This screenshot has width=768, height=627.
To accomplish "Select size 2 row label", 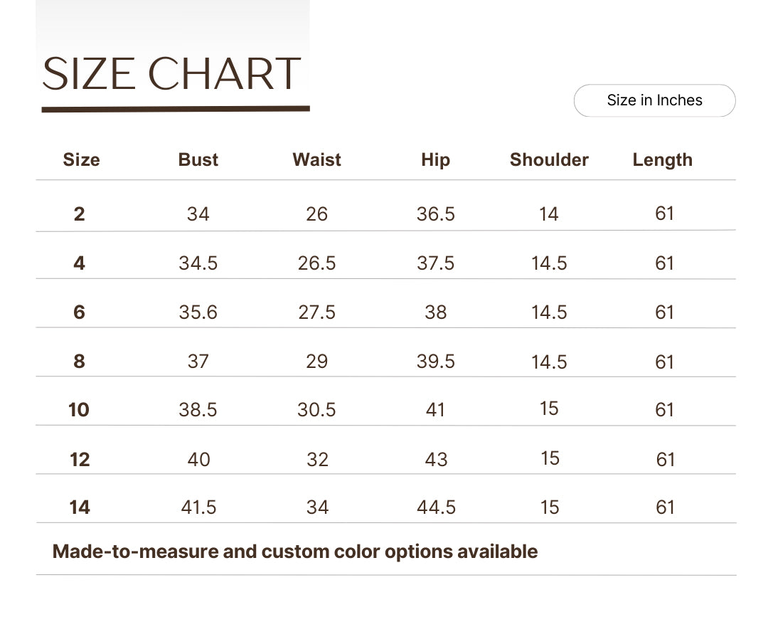I will (x=80, y=214).
